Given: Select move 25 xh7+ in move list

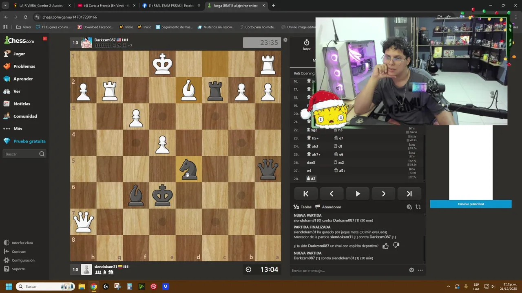Looking at the screenshot, I should 314,154.
